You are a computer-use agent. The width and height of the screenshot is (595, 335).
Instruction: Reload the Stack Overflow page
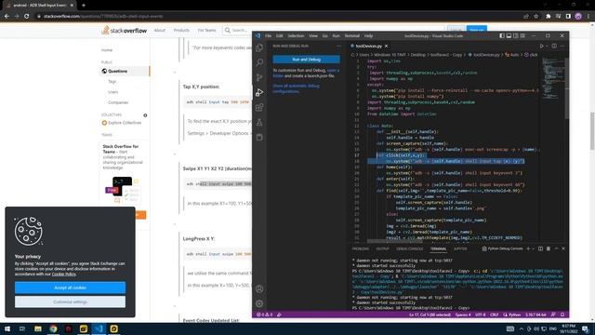(x=27, y=17)
